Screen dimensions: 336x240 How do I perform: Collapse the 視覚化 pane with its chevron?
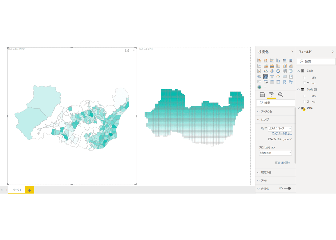(292, 52)
